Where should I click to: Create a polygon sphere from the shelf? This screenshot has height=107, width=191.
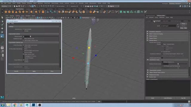pos(6,12)
